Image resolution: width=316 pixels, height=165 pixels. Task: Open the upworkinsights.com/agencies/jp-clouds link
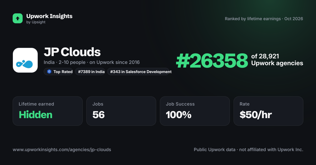pyautogui.click(x=62, y=150)
